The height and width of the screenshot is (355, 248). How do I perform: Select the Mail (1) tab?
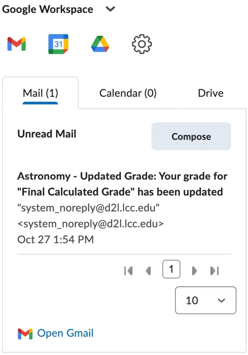pyautogui.click(x=40, y=93)
